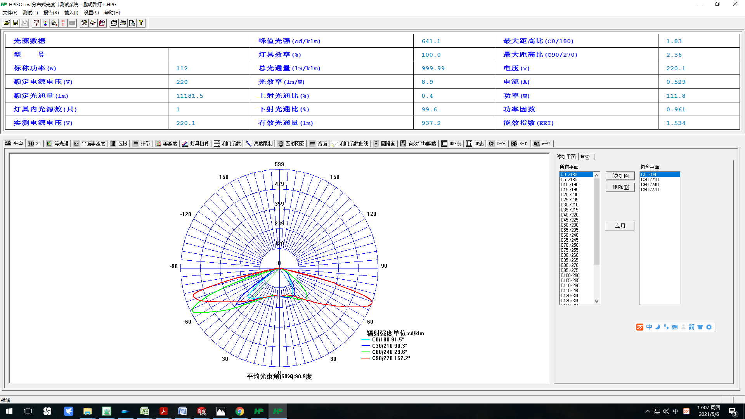Open the 设置(S) menu
The image size is (745, 419).
(x=91, y=13)
